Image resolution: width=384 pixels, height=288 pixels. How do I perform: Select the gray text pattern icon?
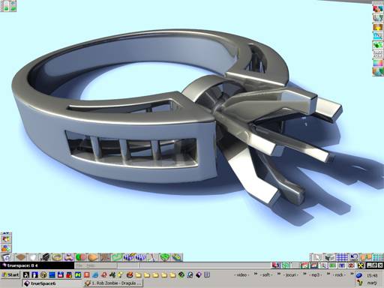[378, 54]
